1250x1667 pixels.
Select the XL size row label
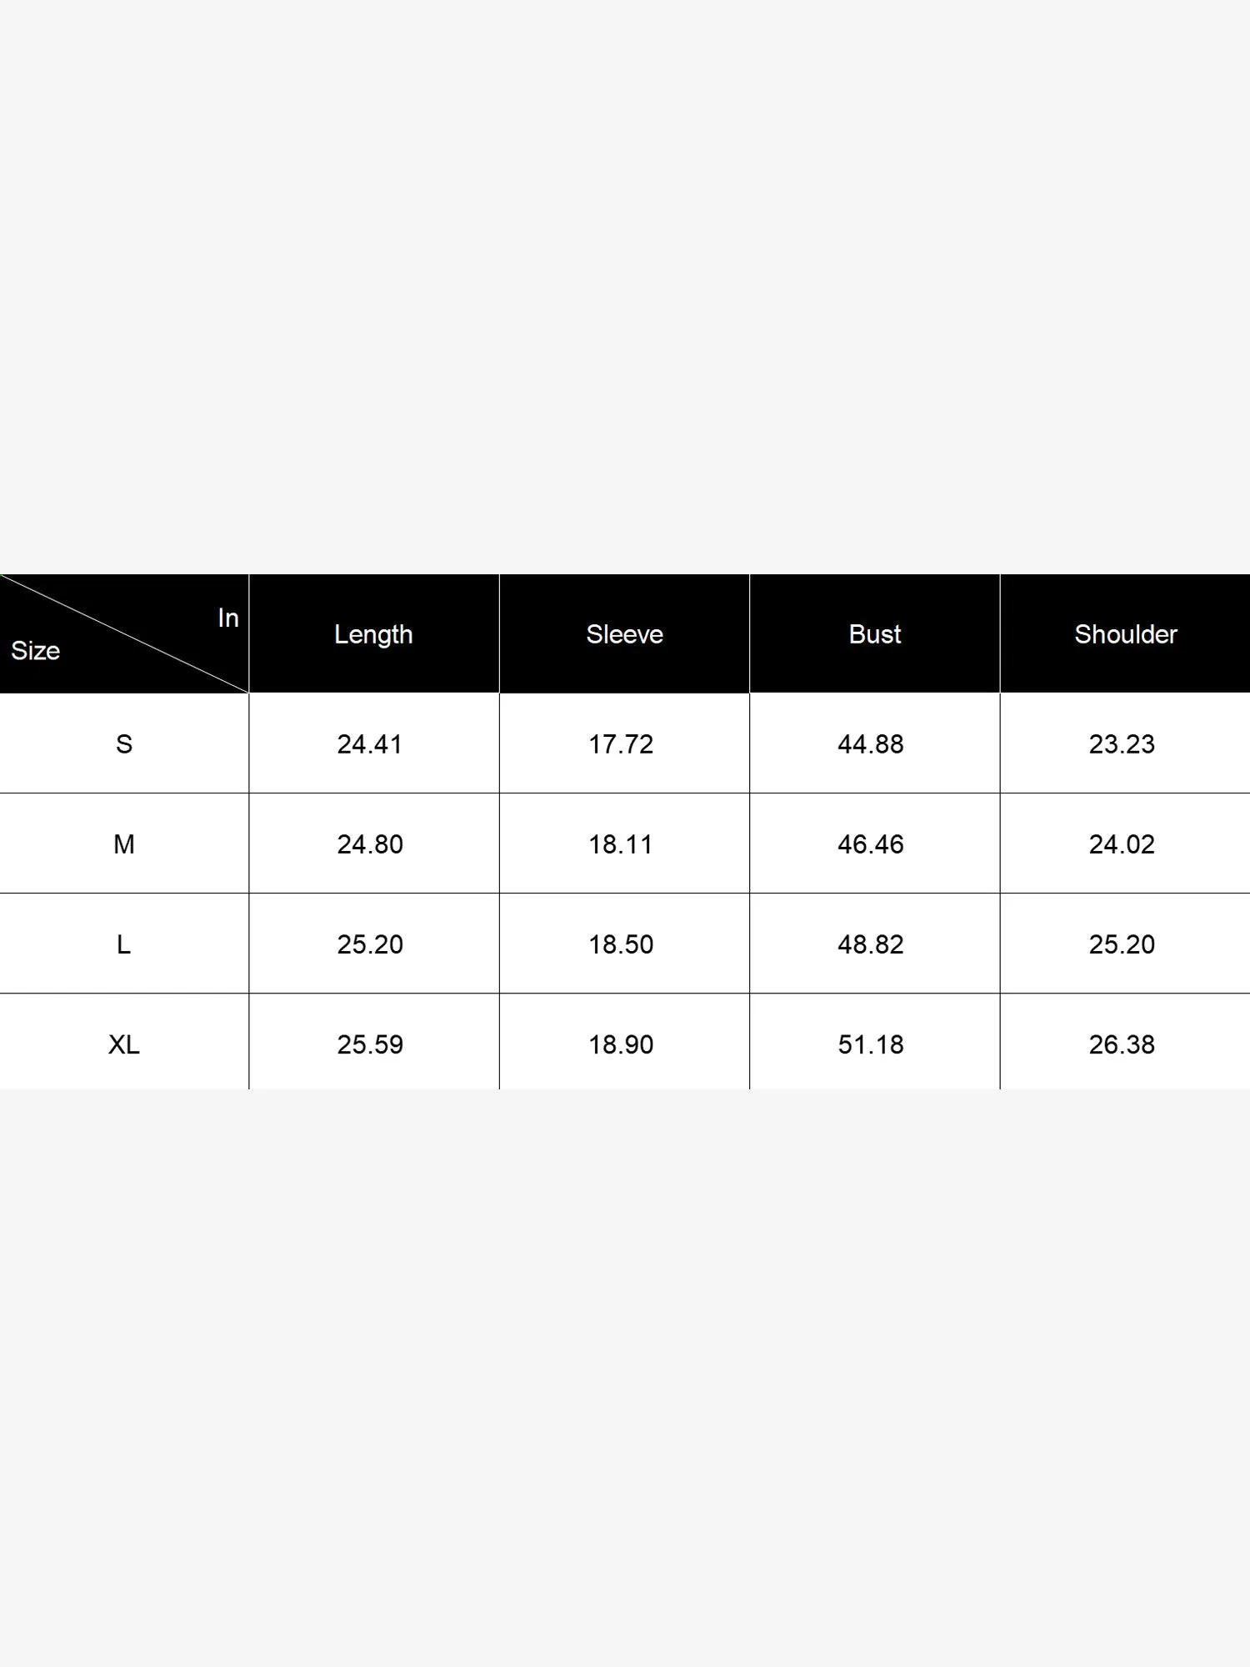[123, 1044]
